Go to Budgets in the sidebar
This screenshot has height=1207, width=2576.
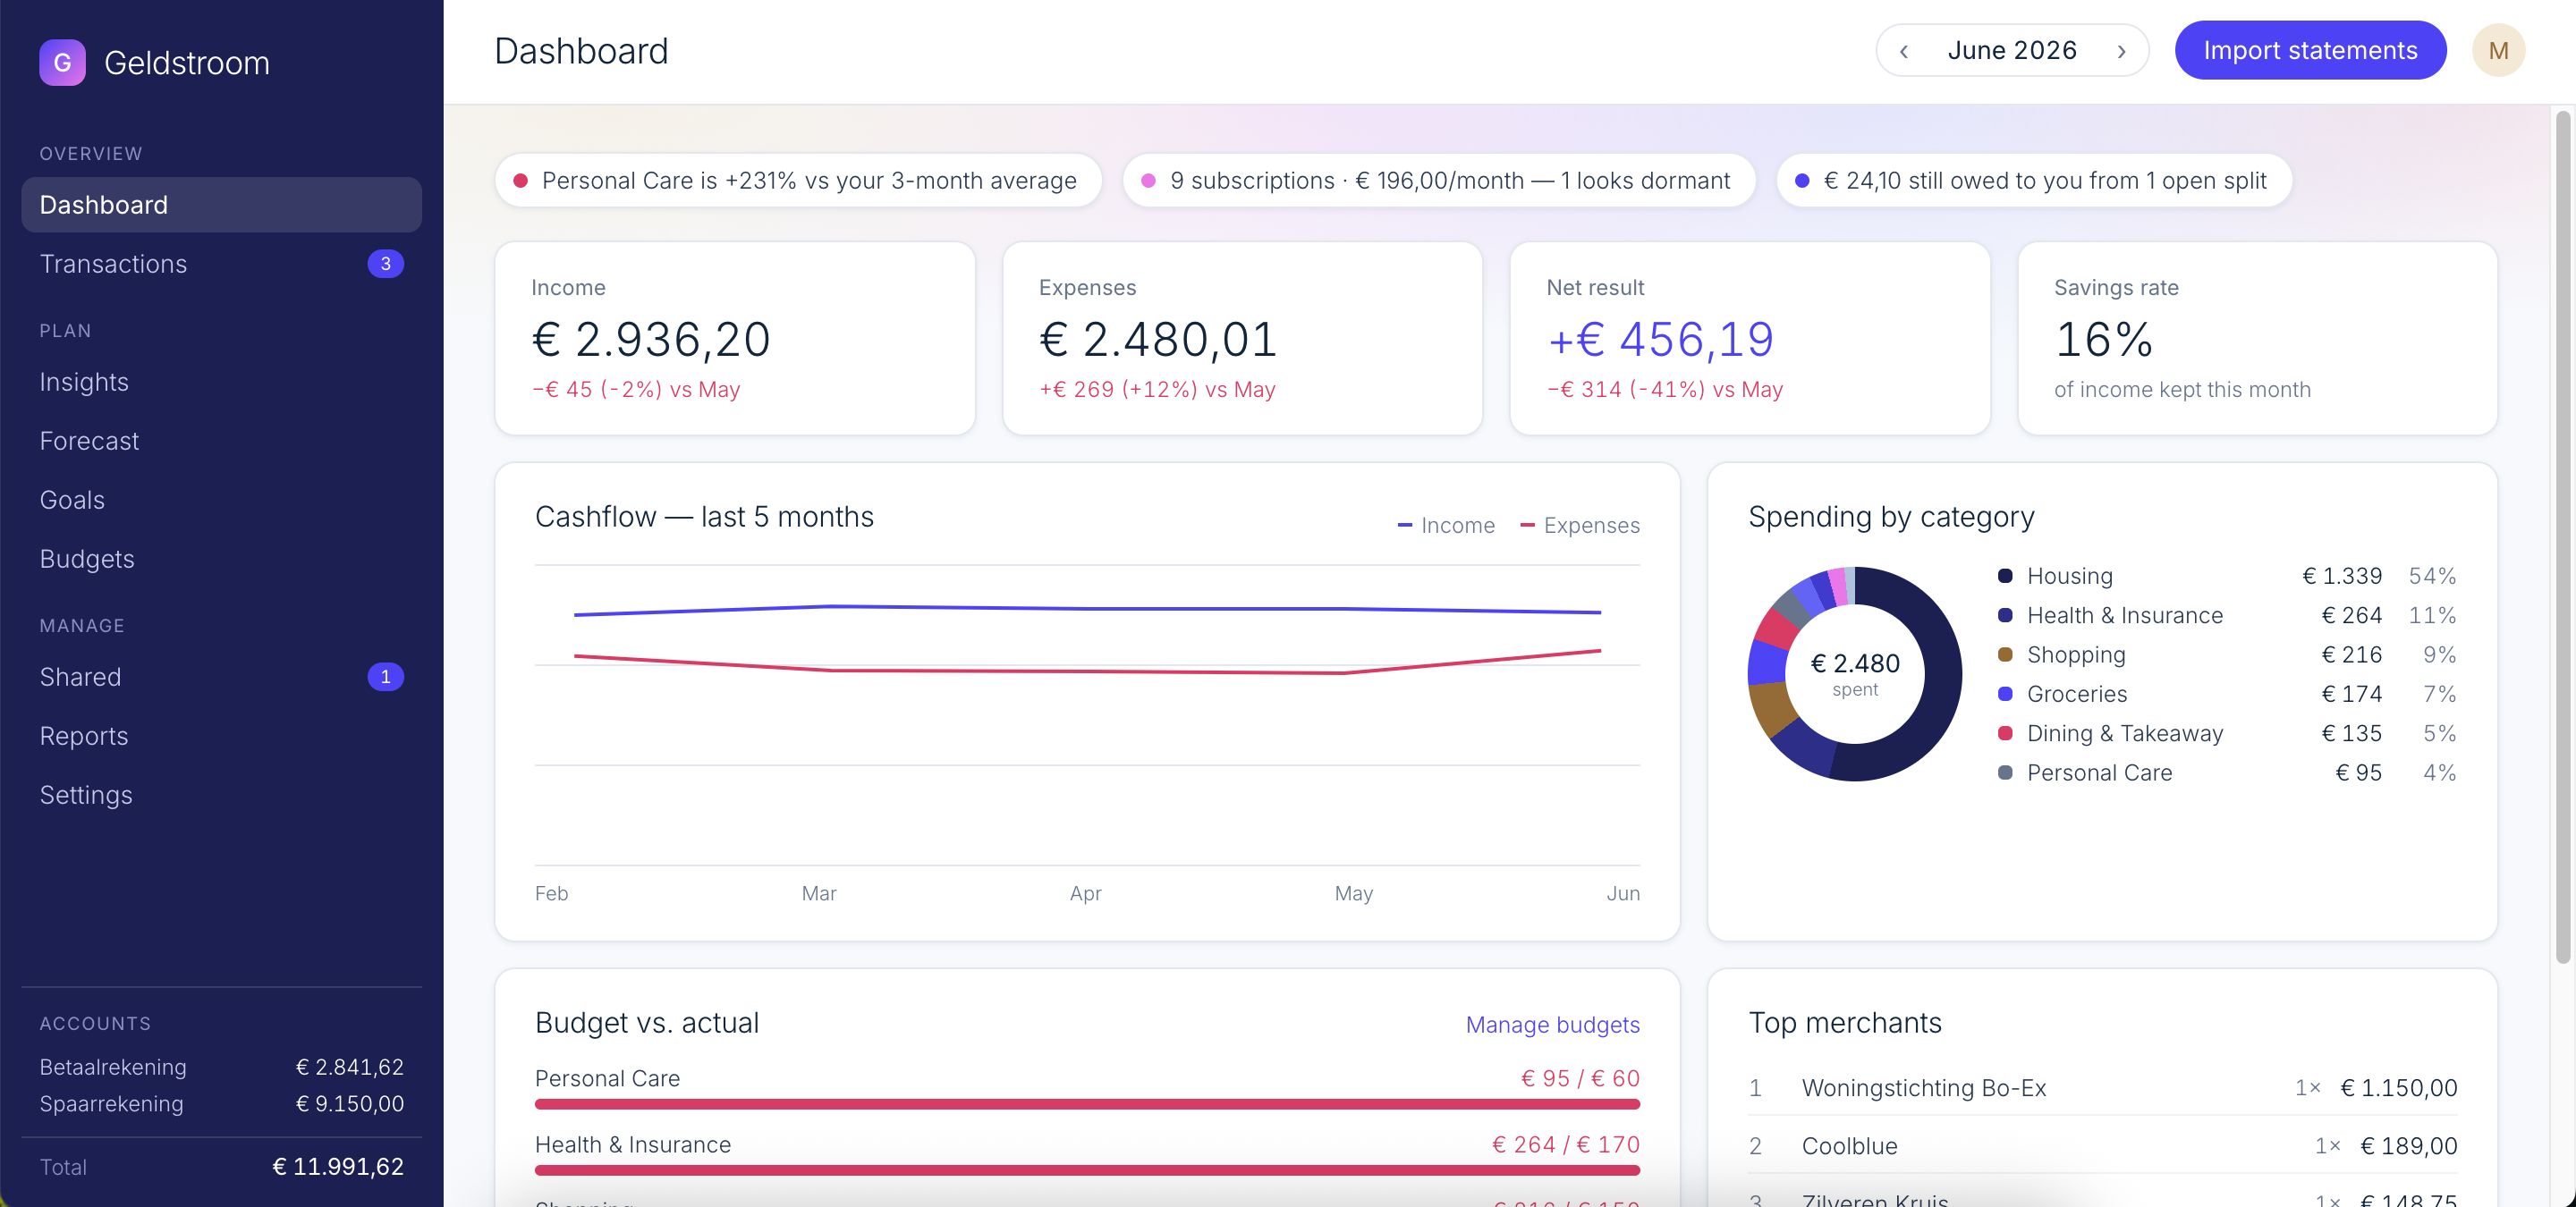click(221, 559)
